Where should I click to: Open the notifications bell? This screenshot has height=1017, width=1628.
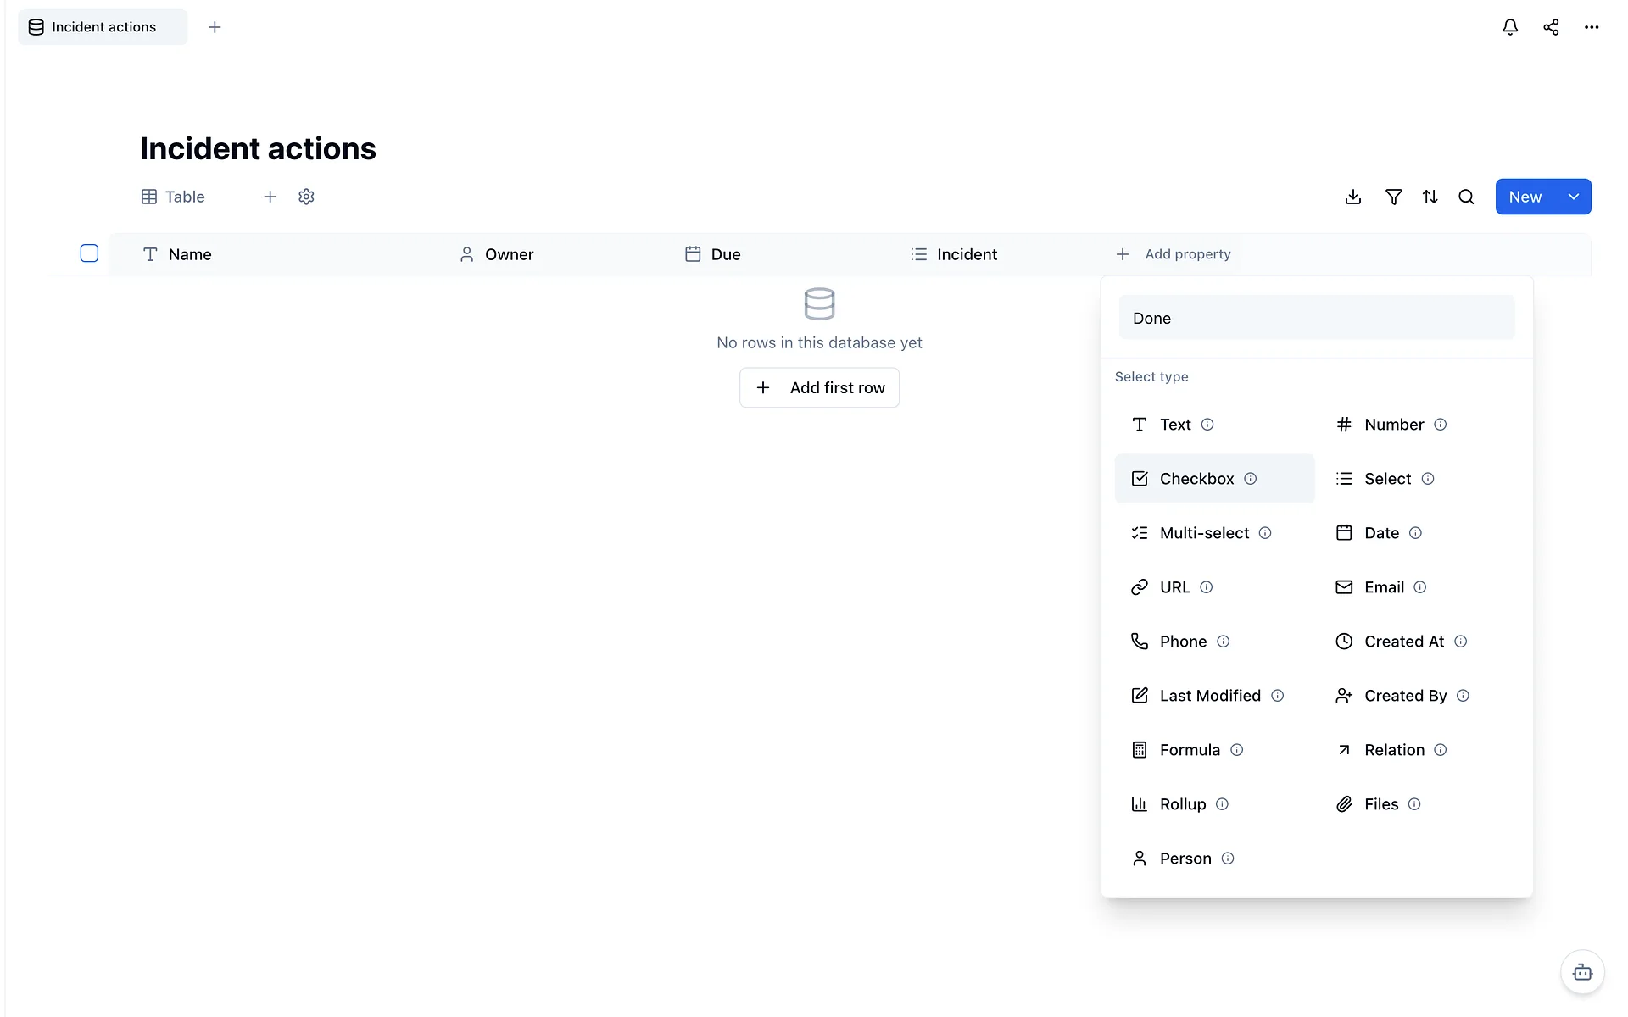click(1510, 27)
